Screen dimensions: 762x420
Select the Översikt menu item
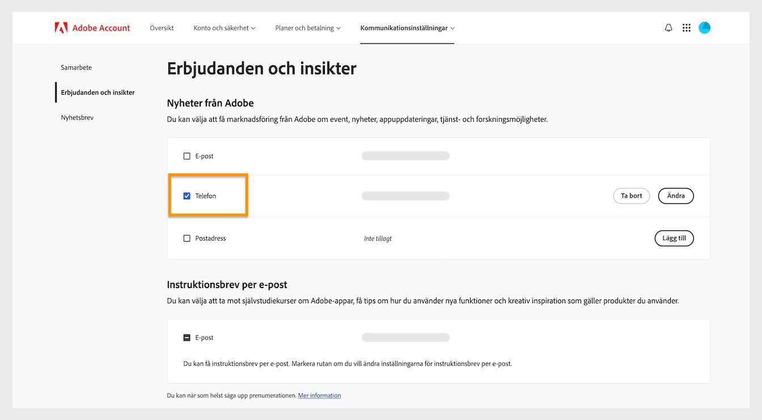pos(162,27)
